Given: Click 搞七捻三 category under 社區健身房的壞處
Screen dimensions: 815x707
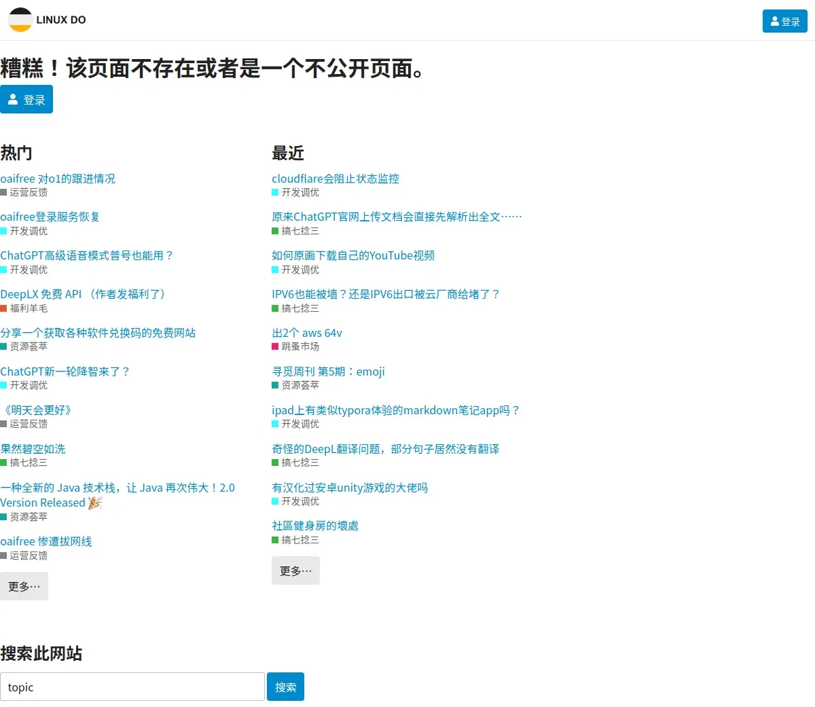Looking at the screenshot, I should tap(295, 540).
